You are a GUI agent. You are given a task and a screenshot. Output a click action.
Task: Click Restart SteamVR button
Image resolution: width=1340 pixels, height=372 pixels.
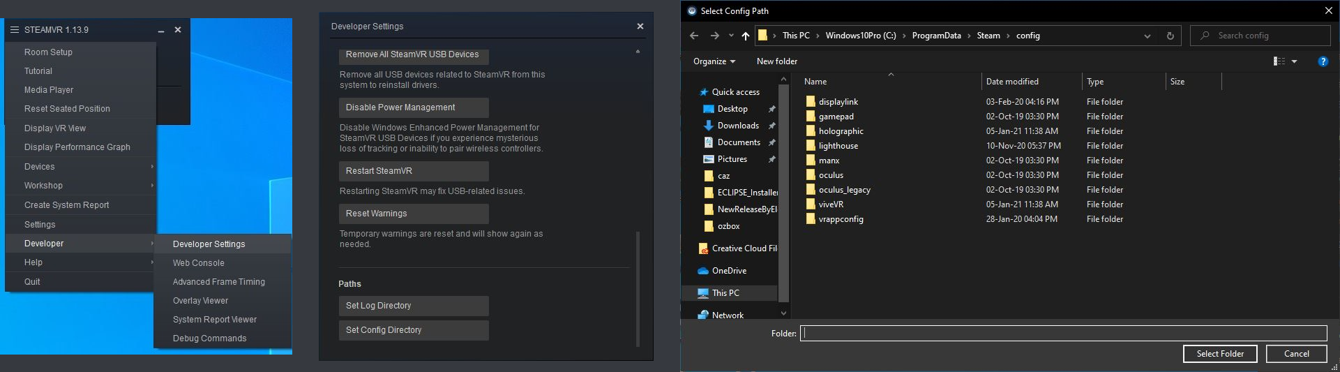point(413,171)
